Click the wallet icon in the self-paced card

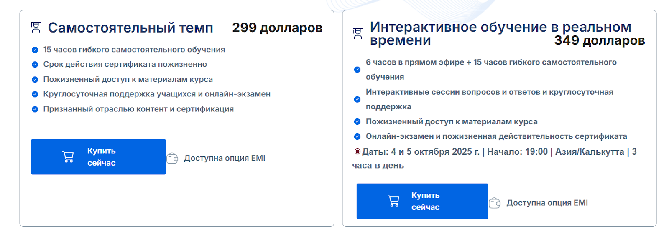[x=172, y=159]
